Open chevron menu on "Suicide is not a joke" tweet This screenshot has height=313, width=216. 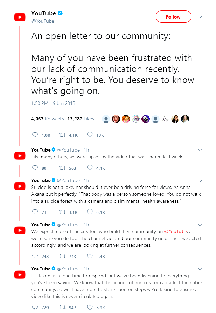pos(200,181)
